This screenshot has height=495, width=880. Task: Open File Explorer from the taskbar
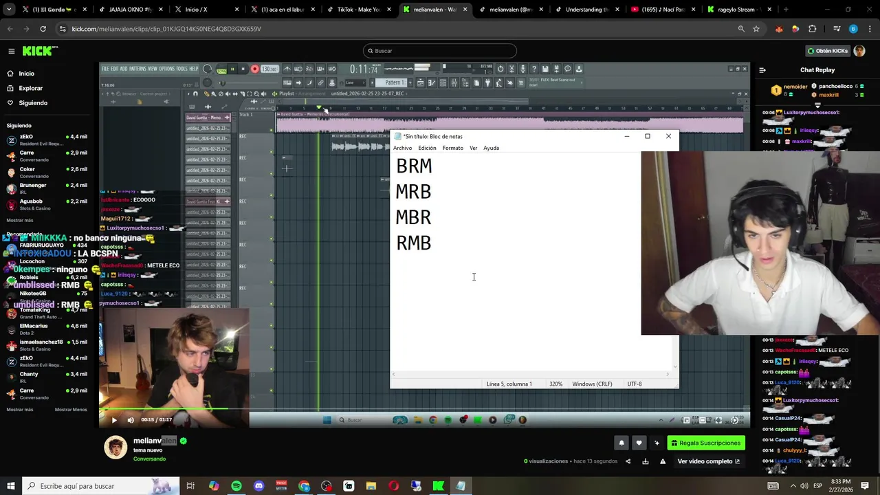pyautogui.click(x=371, y=486)
